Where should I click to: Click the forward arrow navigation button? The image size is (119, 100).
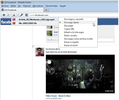[x=8, y=15]
